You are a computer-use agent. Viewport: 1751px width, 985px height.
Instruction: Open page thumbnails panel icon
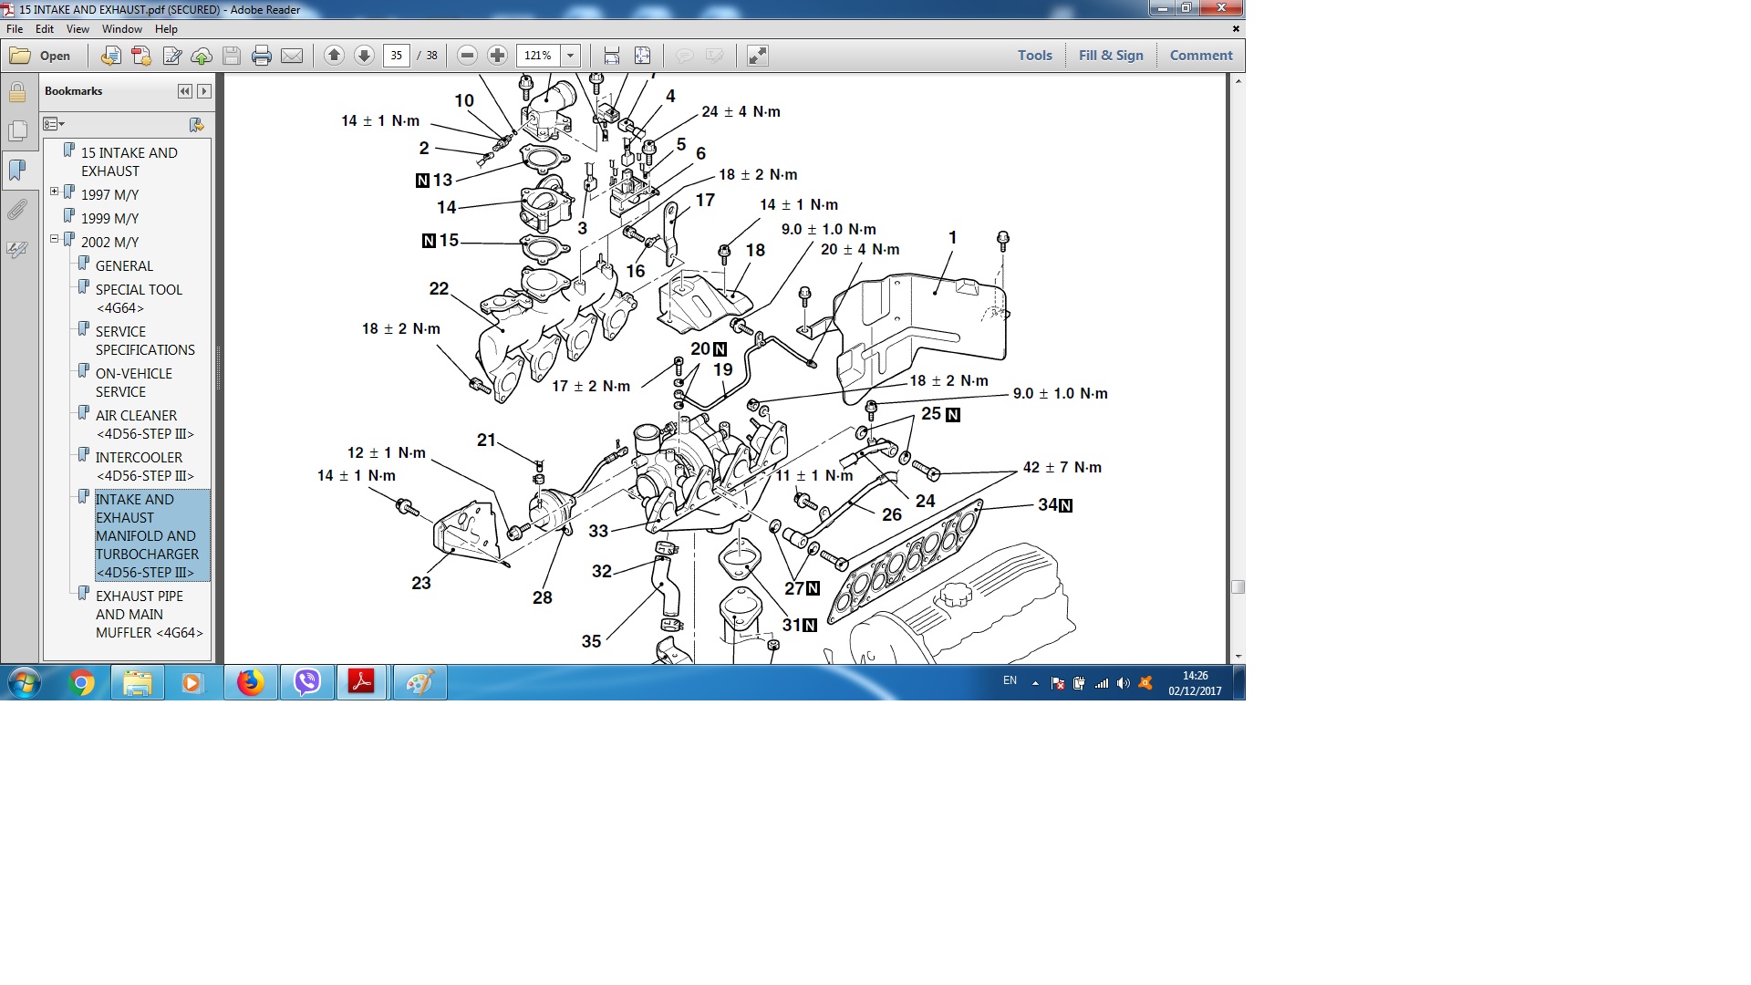click(x=17, y=131)
